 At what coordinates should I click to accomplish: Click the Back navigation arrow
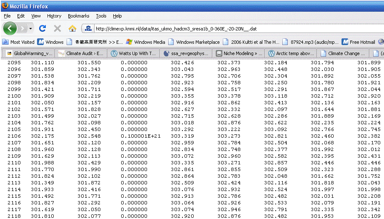pyautogui.click(x=10, y=28)
